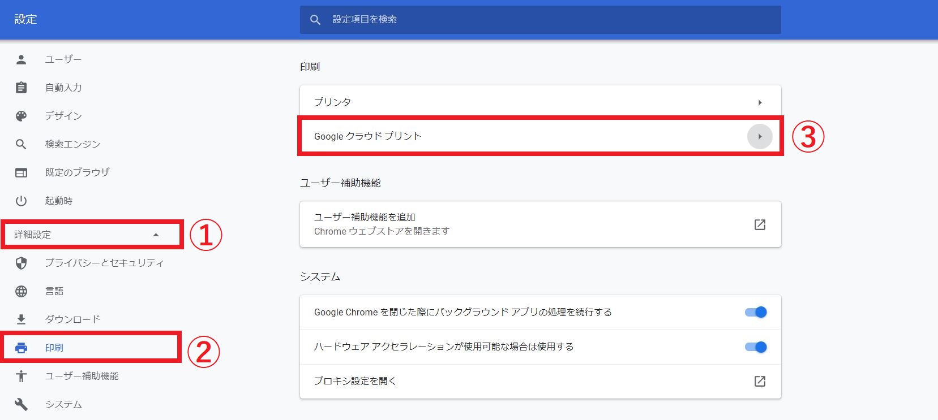Screen dimensions: 938x420
Task: Expand the プリンタ row arrow
Action: 760,102
